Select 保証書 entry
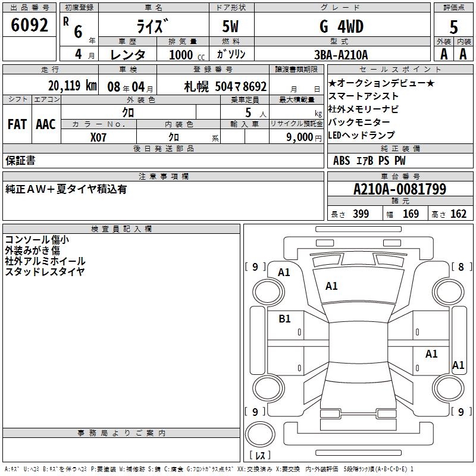Screen dimensions: 476x476 (x=20, y=161)
